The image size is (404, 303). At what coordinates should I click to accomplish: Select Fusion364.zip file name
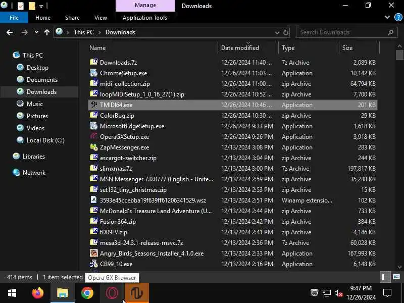pyautogui.click(x=118, y=222)
